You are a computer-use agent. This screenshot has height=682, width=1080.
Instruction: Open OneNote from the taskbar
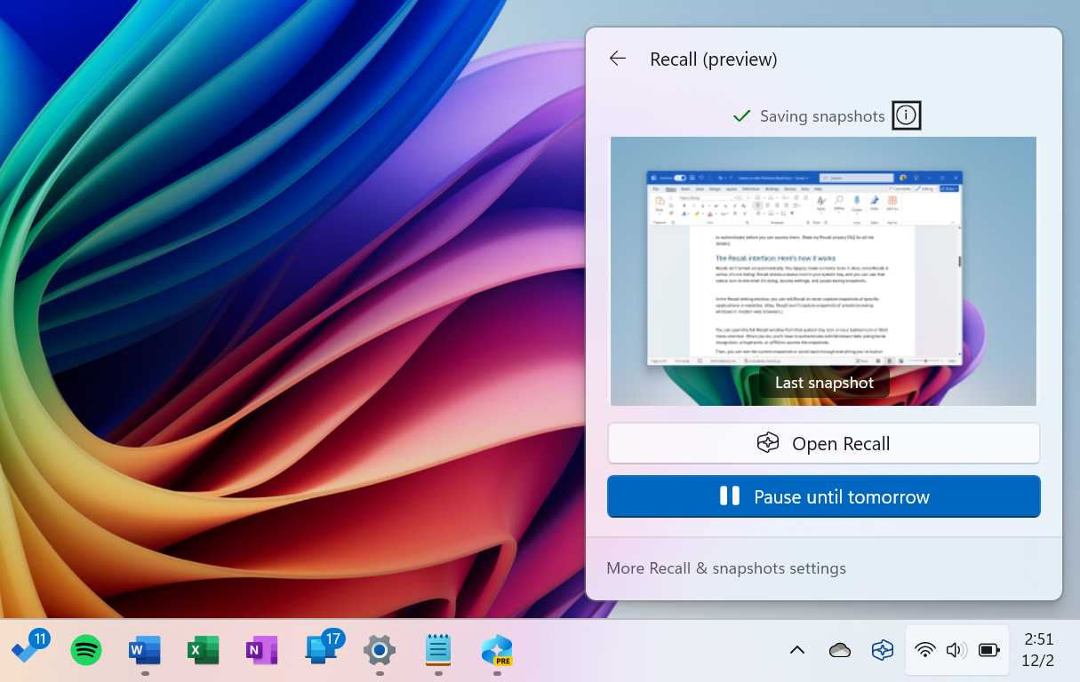pos(261,649)
